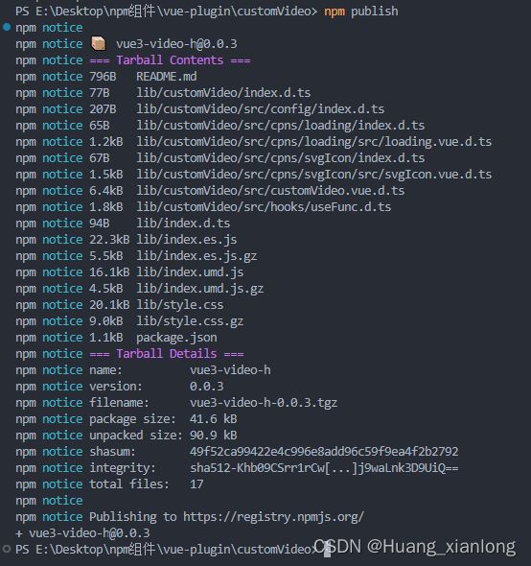Click the package.json file entry
Image resolution: width=531 pixels, height=566 pixels.
(176, 338)
